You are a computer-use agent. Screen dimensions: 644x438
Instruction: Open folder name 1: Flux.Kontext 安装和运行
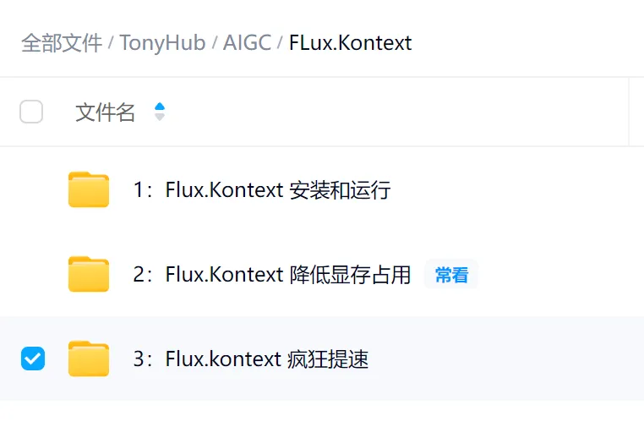tap(262, 189)
